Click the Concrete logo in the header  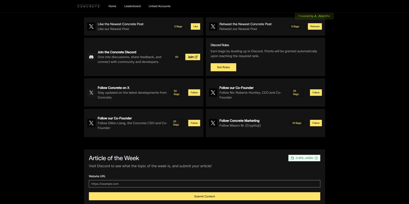(88, 6)
